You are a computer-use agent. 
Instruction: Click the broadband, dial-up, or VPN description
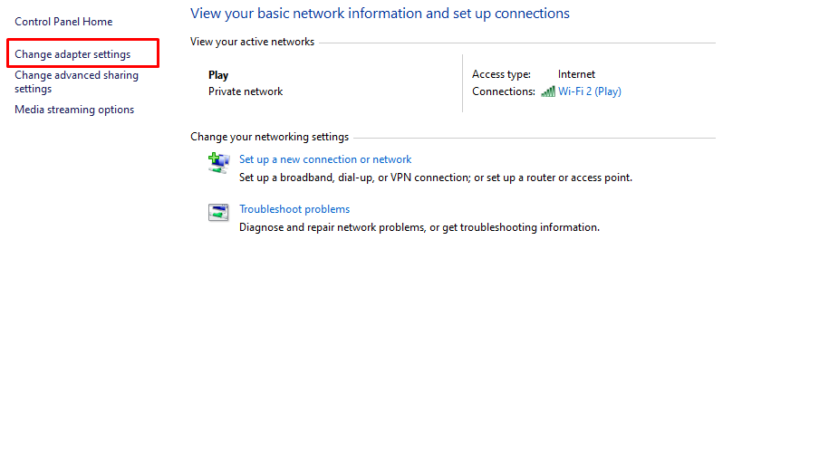(x=436, y=178)
